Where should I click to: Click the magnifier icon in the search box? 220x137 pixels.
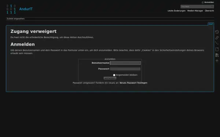(x=212, y=7)
